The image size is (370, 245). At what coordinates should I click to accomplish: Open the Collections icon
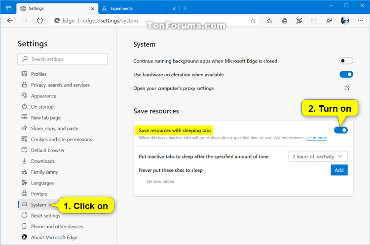pos(284,21)
